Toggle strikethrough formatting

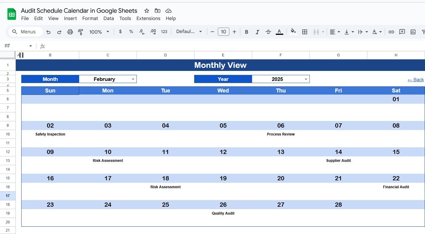(268, 32)
